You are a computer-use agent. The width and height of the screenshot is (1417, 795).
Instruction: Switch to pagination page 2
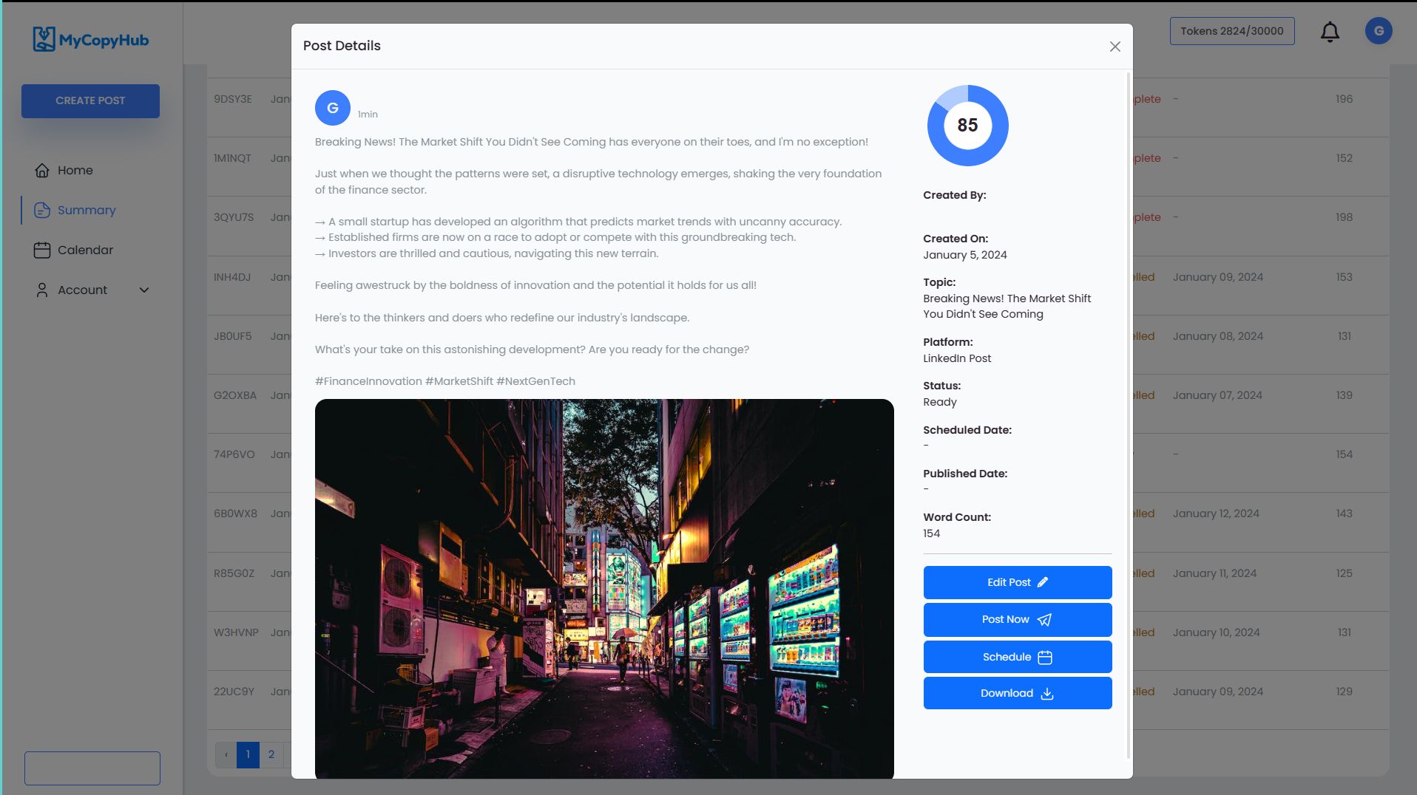[x=271, y=754]
